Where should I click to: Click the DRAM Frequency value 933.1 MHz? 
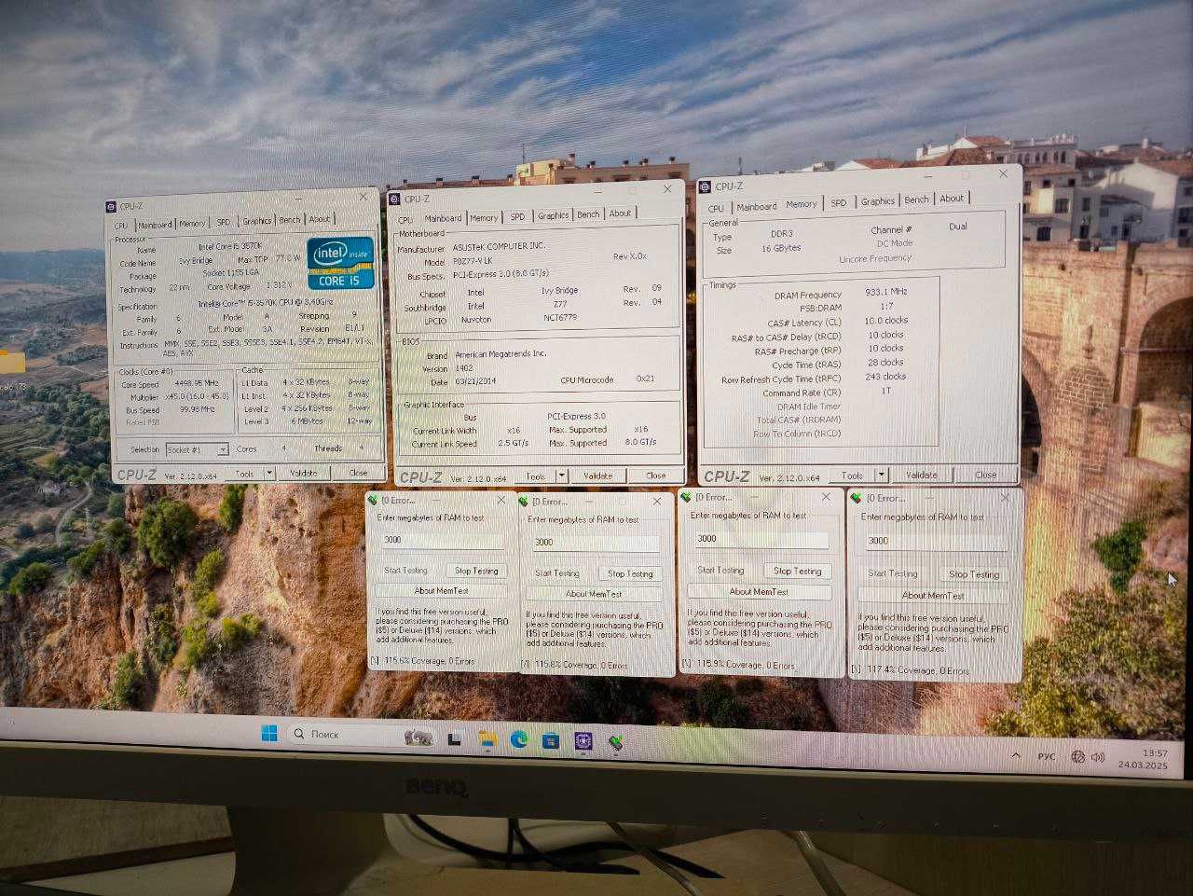885,292
